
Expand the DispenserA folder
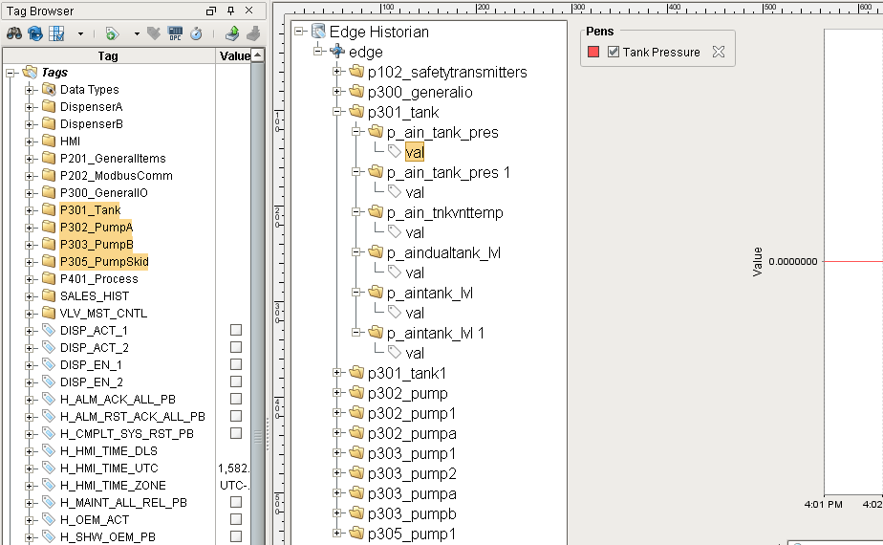(29, 107)
